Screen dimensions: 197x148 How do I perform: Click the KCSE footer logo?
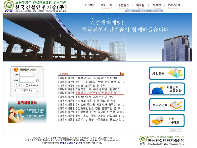point(143,139)
